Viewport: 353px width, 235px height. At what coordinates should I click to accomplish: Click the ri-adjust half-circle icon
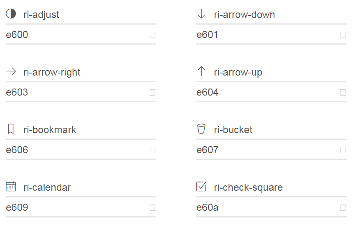tap(11, 14)
